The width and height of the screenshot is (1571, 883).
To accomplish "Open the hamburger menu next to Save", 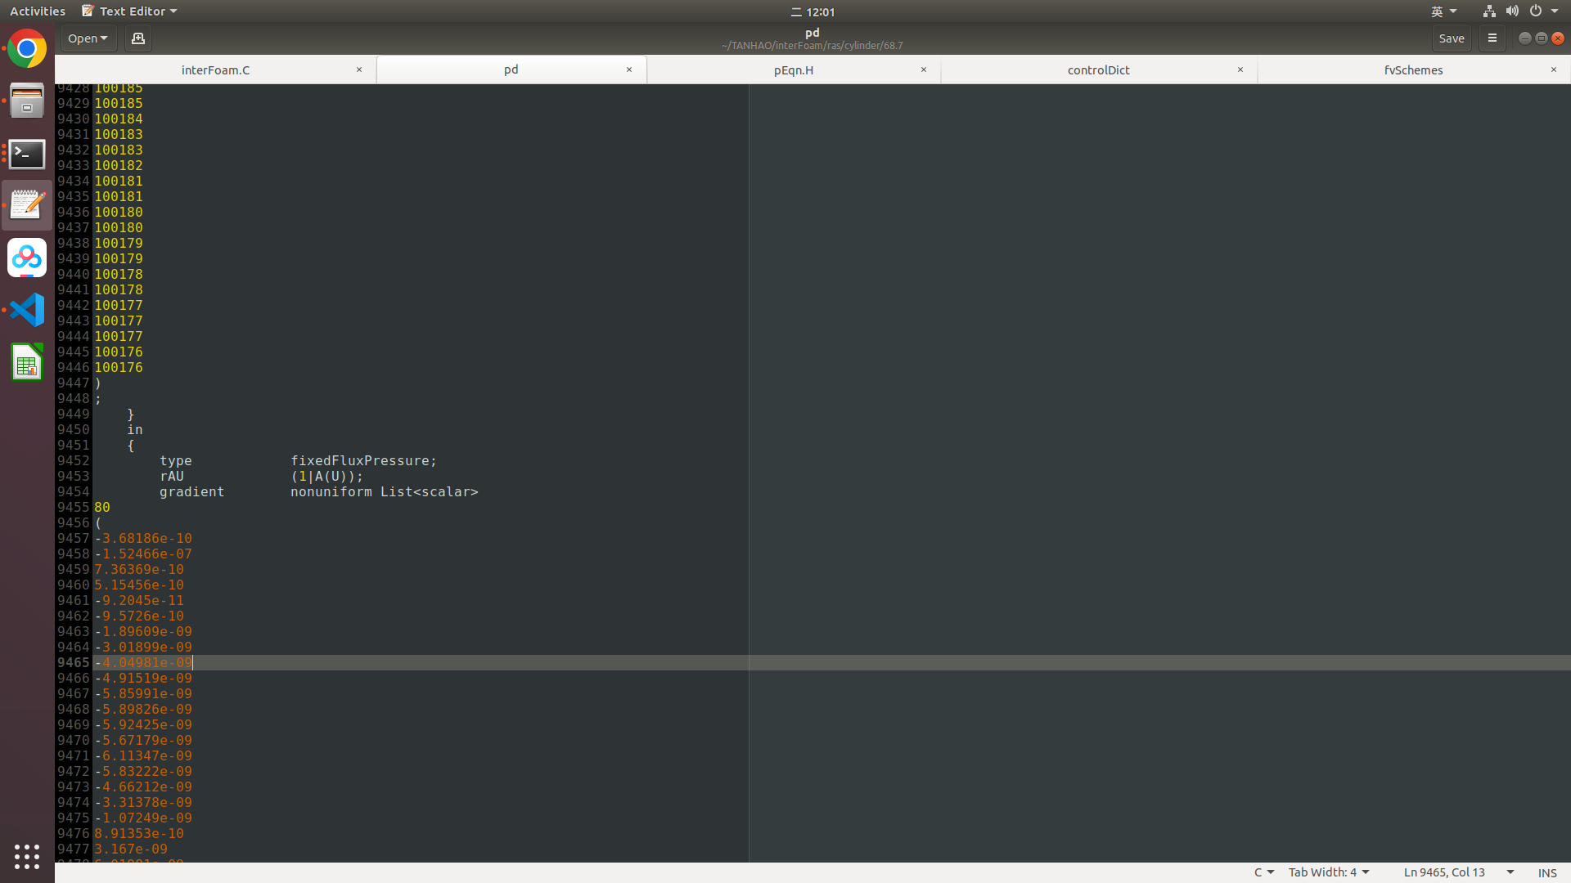I will coord(1492,38).
